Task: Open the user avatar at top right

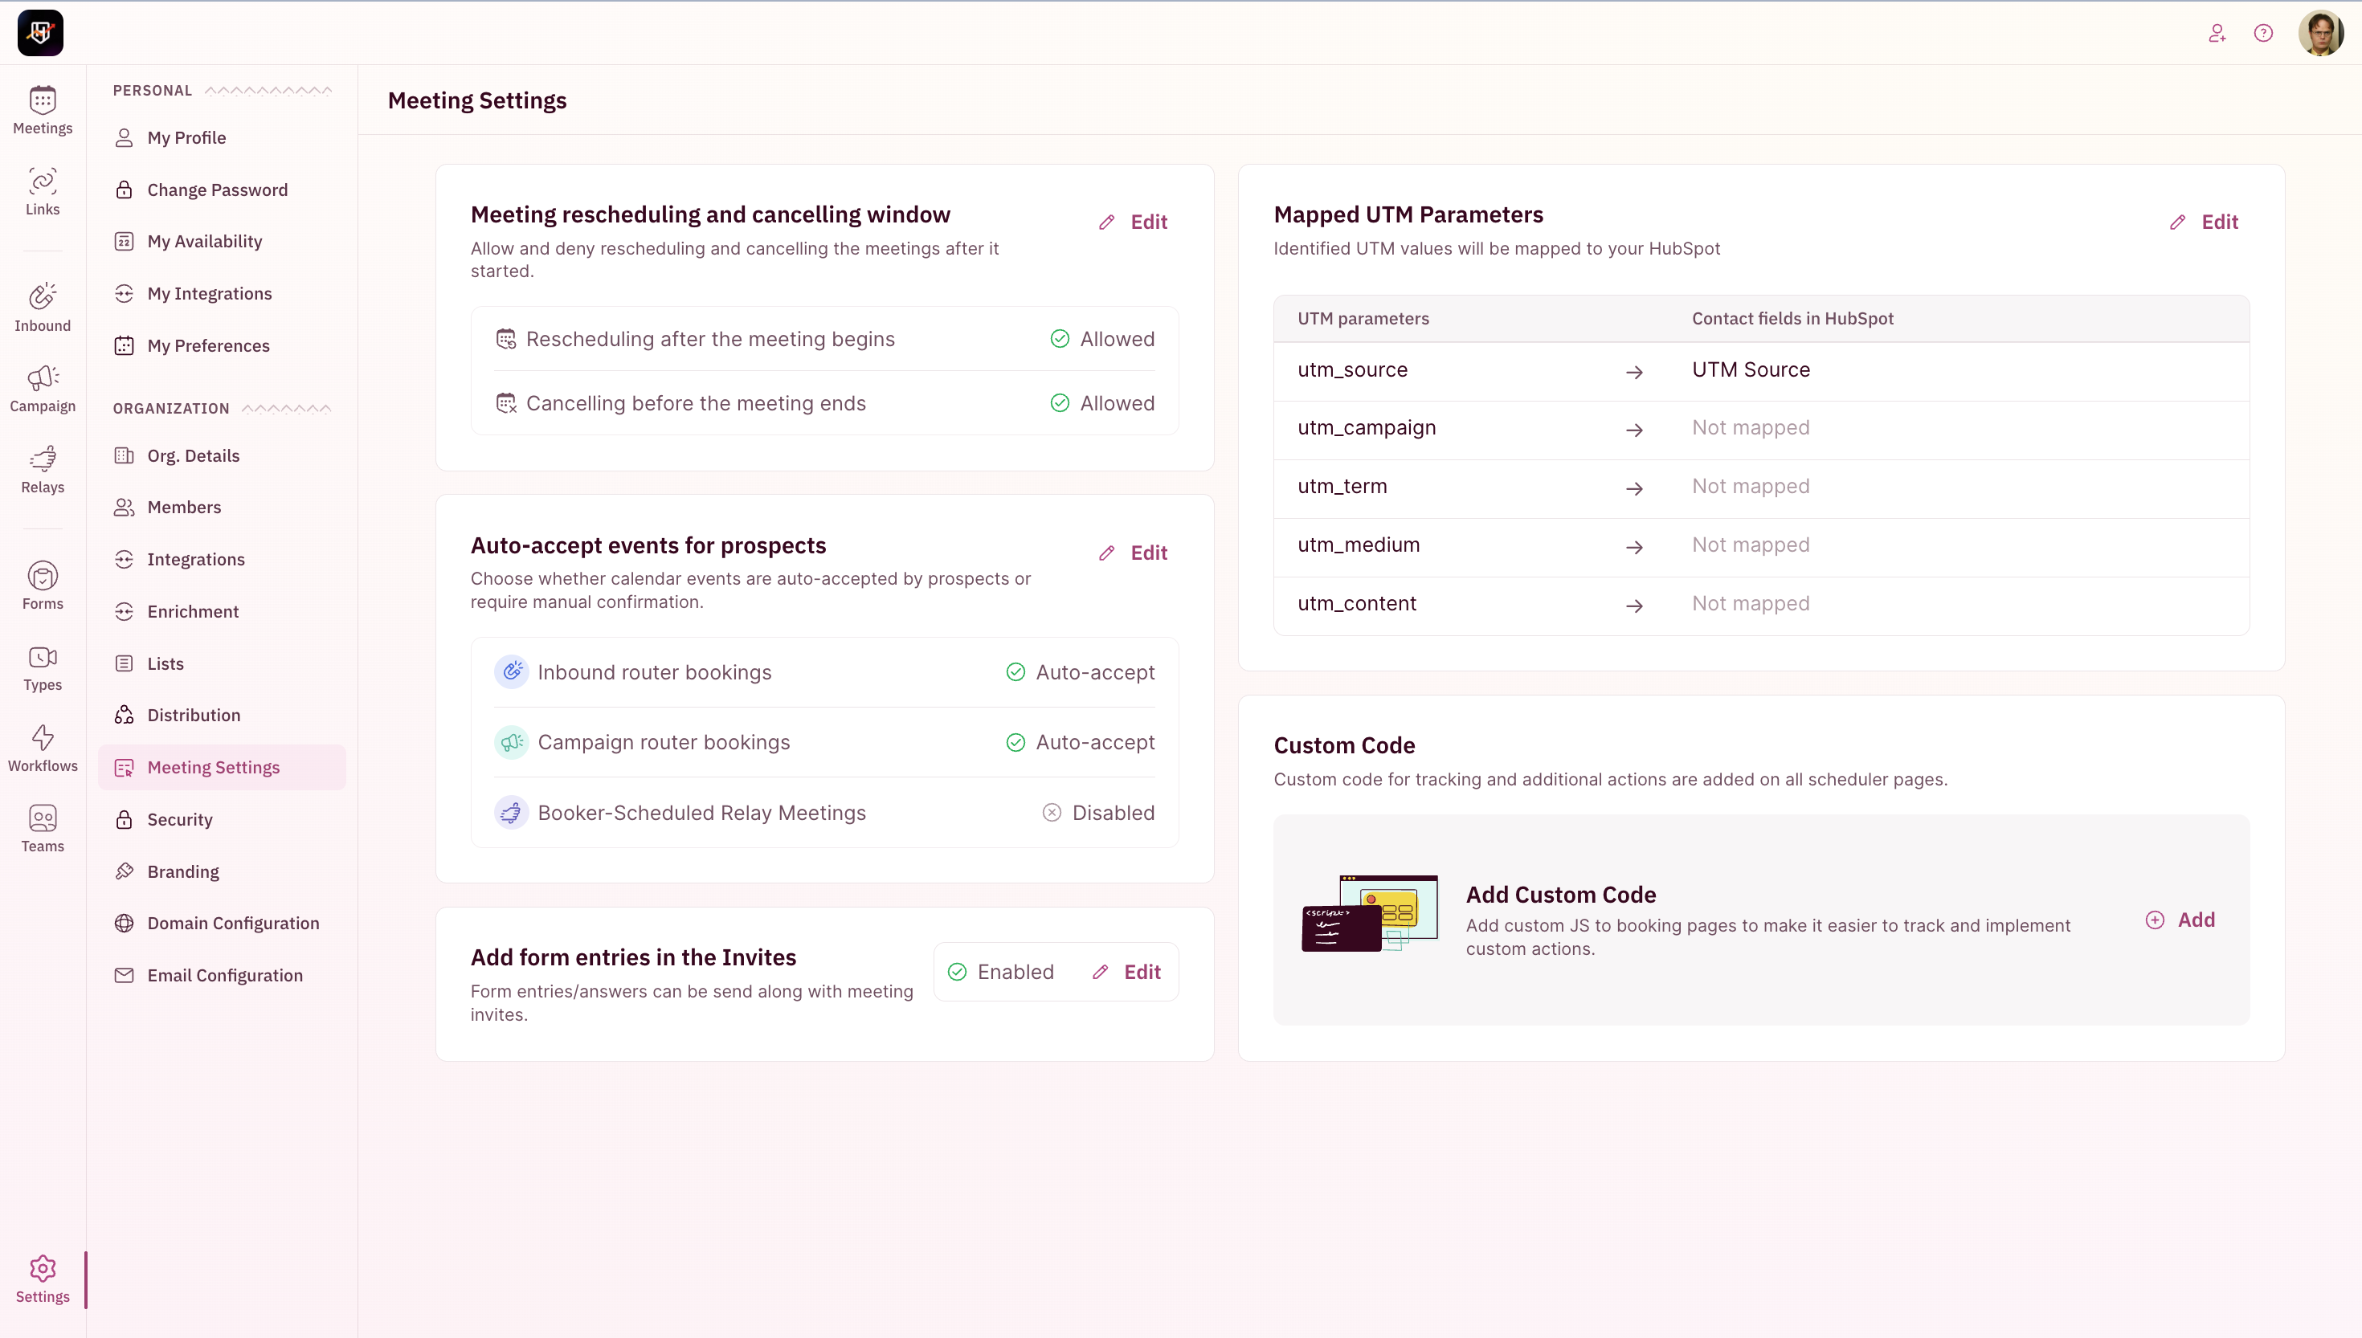Action: [2319, 33]
